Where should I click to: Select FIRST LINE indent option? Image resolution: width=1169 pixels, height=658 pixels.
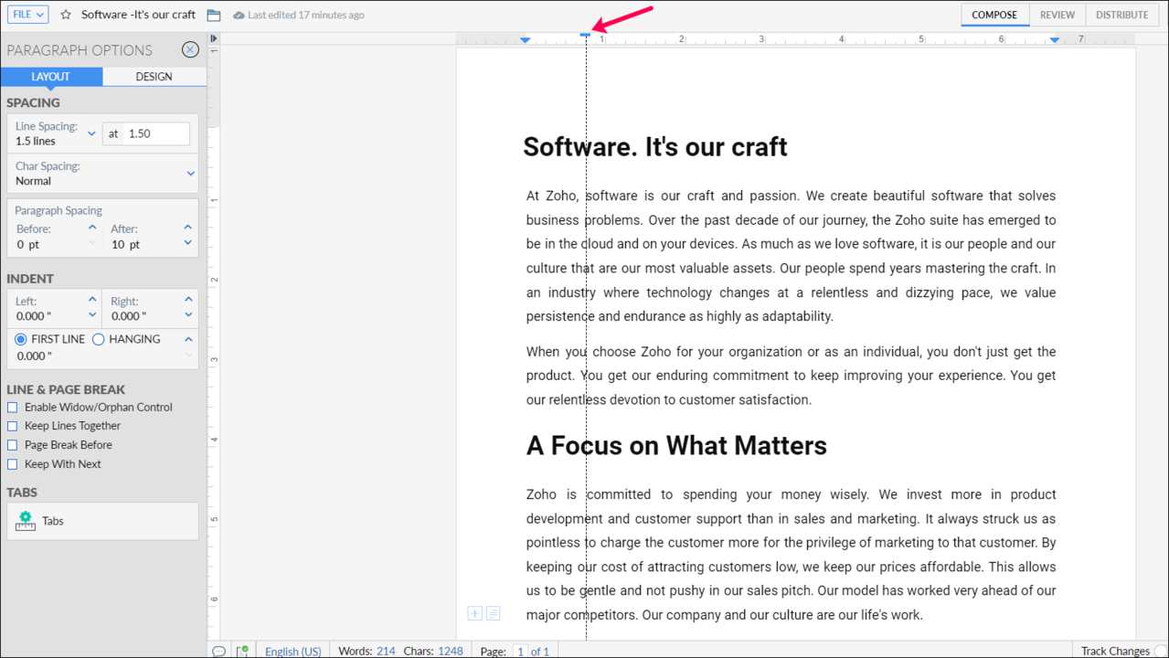point(21,339)
